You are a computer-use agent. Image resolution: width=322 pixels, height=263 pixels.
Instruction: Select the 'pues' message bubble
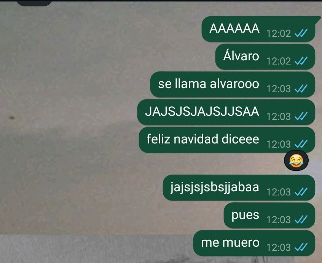pyautogui.click(x=269, y=215)
